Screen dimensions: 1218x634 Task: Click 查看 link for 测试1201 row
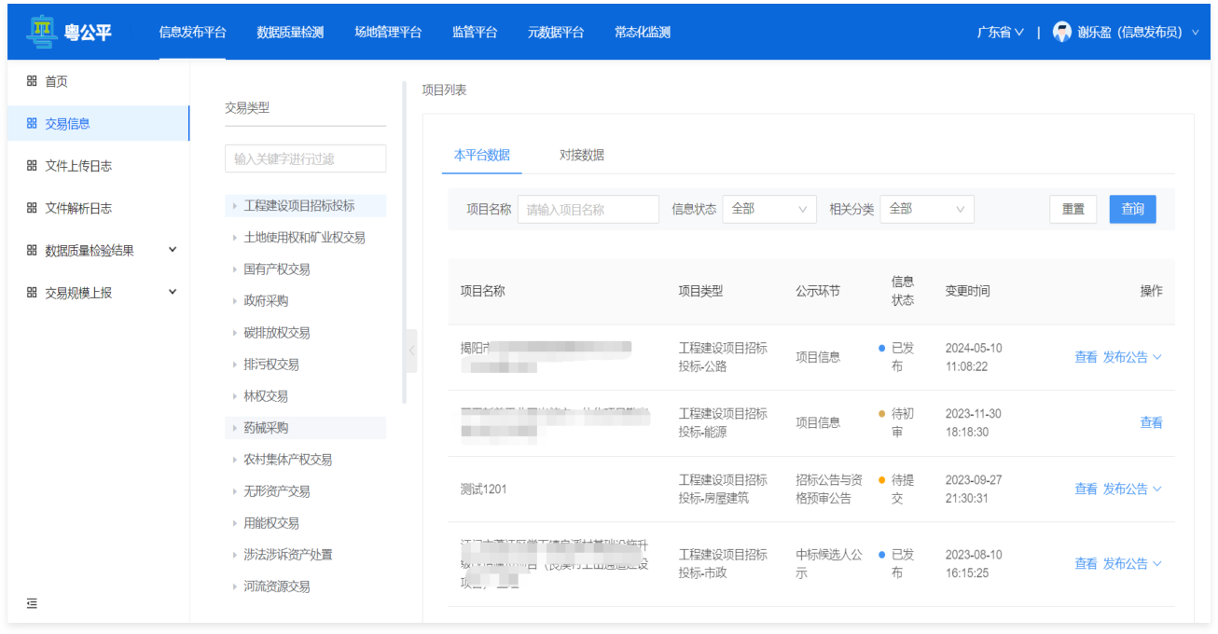click(1086, 489)
